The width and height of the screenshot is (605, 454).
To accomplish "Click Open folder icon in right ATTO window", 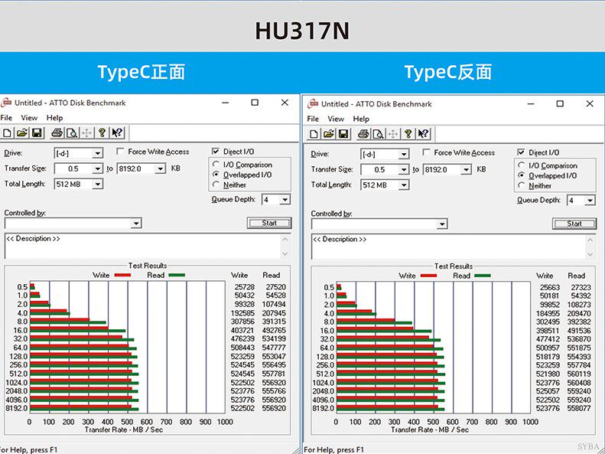I will pyautogui.click(x=329, y=134).
